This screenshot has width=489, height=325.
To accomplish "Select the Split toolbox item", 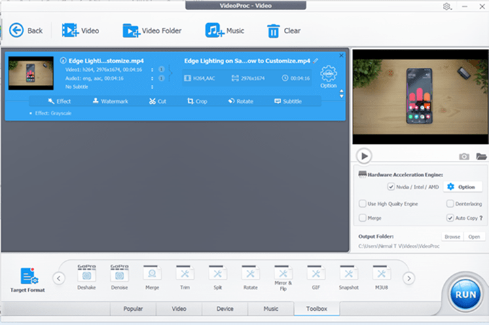I will 218,278.
